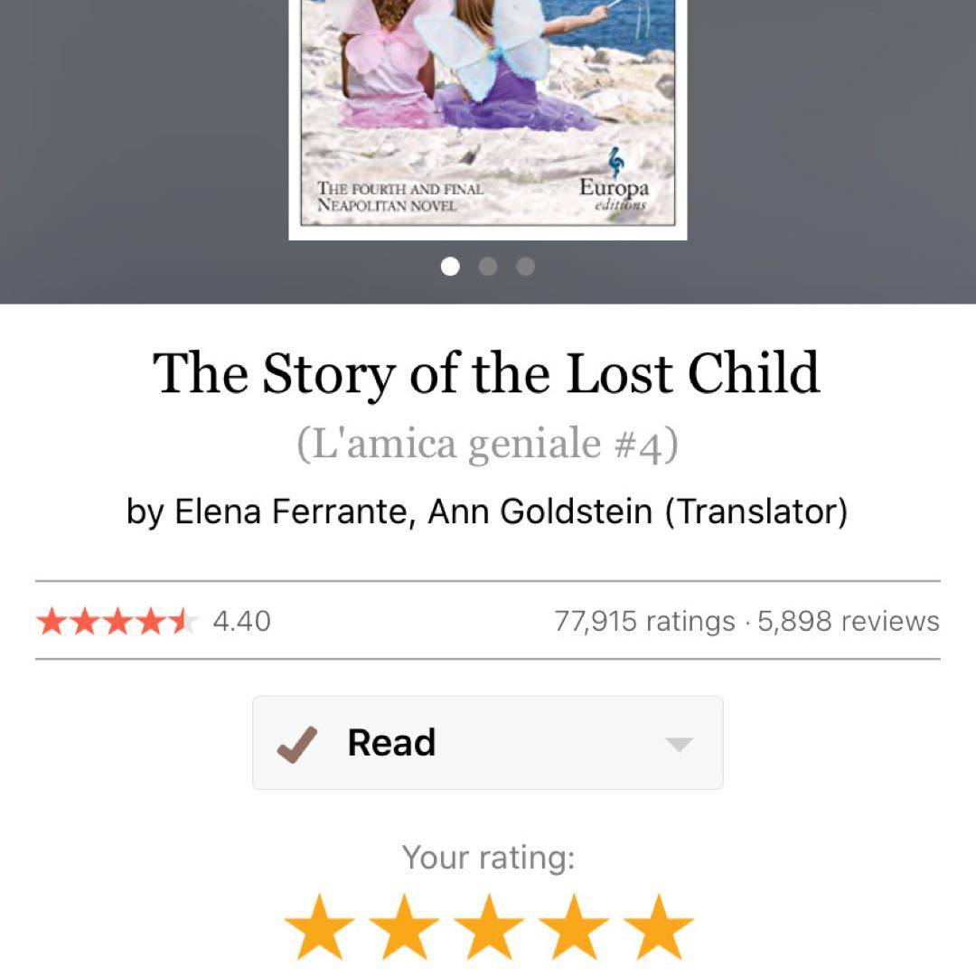Click the 4.40 average rating number

pos(241,622)
